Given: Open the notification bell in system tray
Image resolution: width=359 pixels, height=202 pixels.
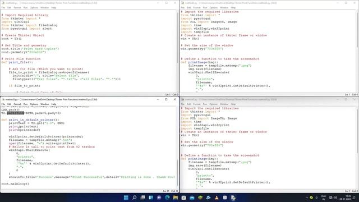Looking at the screenshot, I should tap(354, 198).
